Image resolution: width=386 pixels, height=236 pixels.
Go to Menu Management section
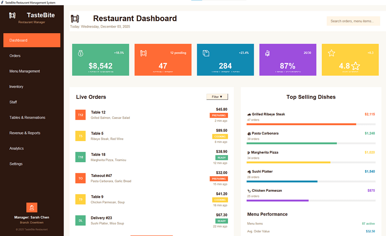25,71
